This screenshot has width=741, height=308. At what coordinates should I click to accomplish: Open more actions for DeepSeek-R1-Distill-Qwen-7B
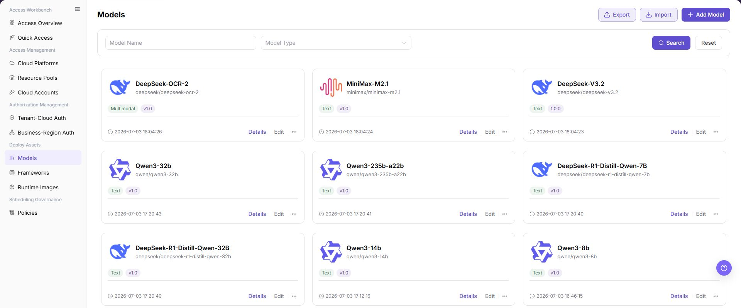coord(716,214)
